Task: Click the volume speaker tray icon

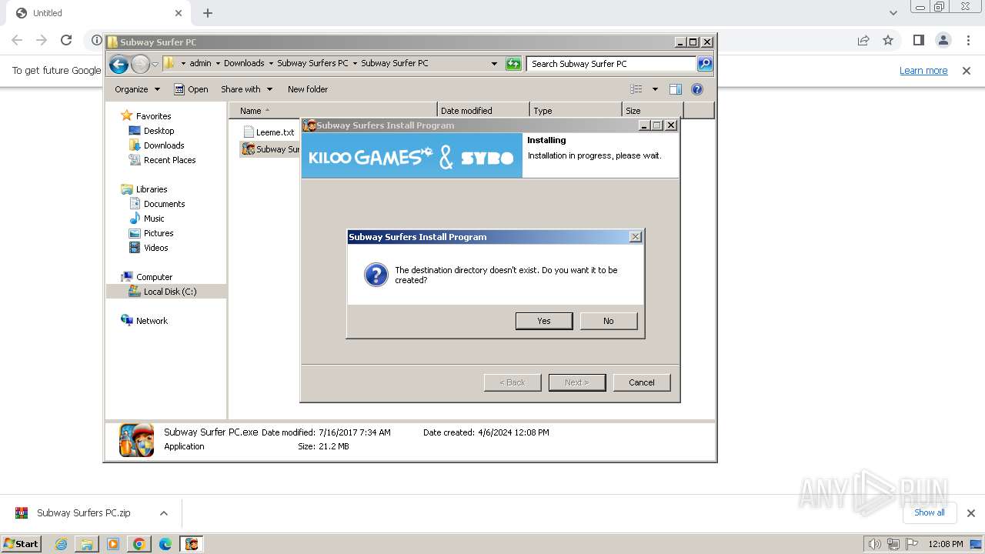Action: pyautogui.click(x=874, y=544)
